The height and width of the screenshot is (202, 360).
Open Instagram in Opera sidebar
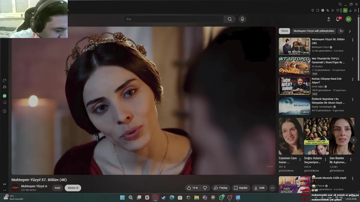4,102
